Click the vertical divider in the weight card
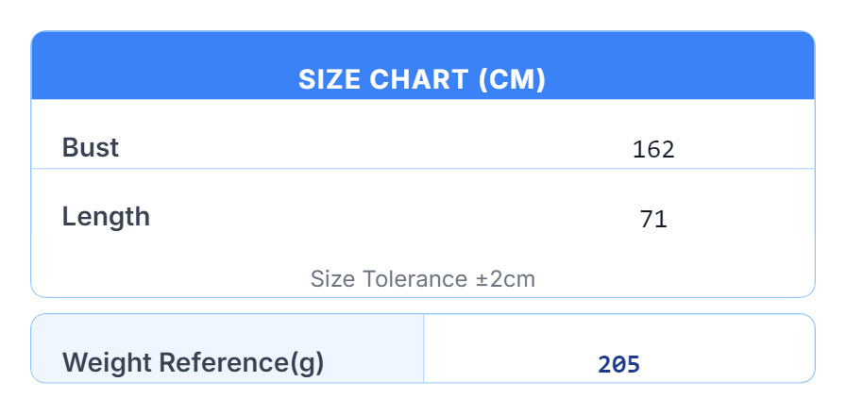 (424, 349)
